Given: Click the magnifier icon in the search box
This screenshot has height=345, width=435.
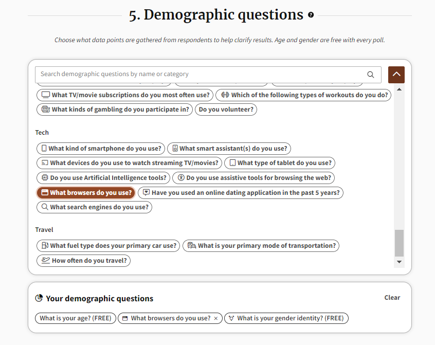Looking at the screenshot, I should tap(371, 75).
